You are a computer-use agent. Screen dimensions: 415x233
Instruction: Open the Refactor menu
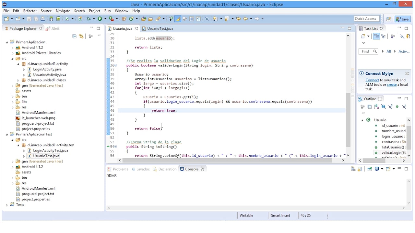30,11
